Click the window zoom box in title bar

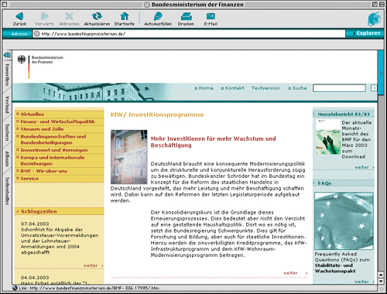pos(375,5)
